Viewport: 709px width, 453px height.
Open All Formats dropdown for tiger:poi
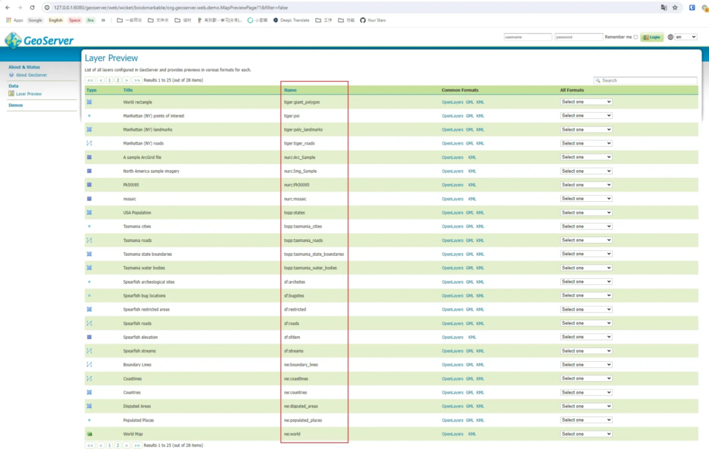586,115
